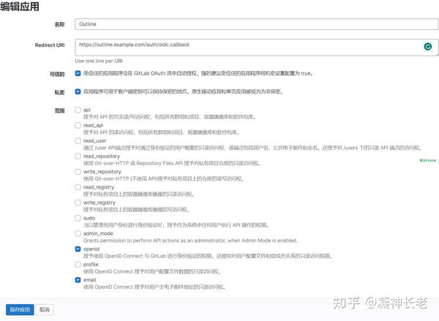Image resolution: width=439 pixels, height=321 pixels.
Task: Uncheck the 私密 confidential checkbox
Action: click(78, 91)
